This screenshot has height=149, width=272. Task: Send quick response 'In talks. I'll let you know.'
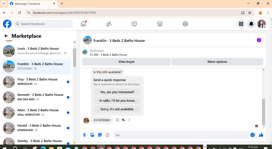pos(117,101)
